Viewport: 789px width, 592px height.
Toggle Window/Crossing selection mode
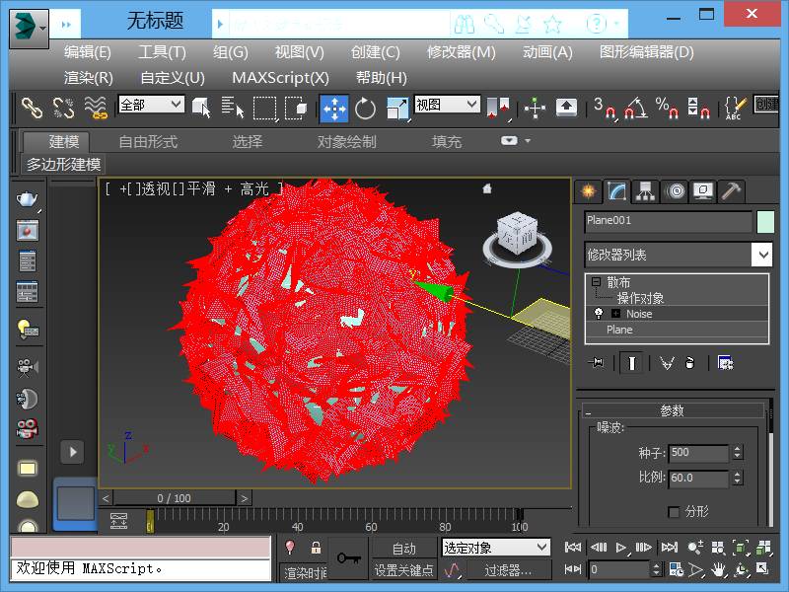point(296,108)
